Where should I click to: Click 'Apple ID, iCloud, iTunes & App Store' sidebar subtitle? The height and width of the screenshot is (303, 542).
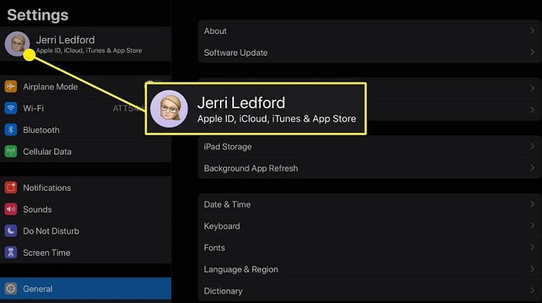pyautogui.click(x=89, y=50)
